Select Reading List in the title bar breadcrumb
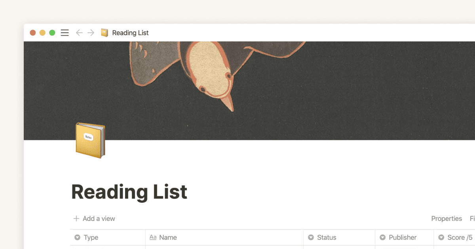The image size is (475, 249). pyautogui.click(x=130, y=32)
